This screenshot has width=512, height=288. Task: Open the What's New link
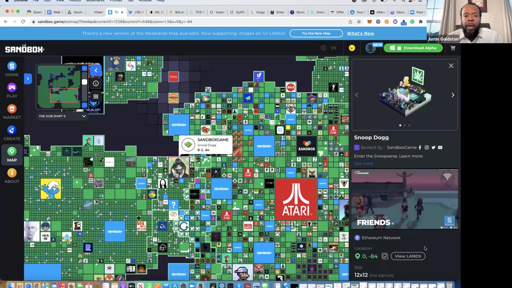(x=360, y=33)
